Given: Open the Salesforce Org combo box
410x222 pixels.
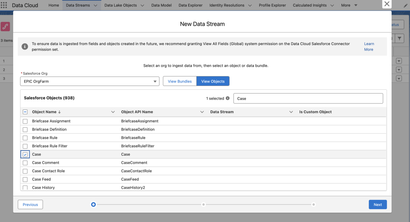Looking at the screenshot, I should [90, 81].
